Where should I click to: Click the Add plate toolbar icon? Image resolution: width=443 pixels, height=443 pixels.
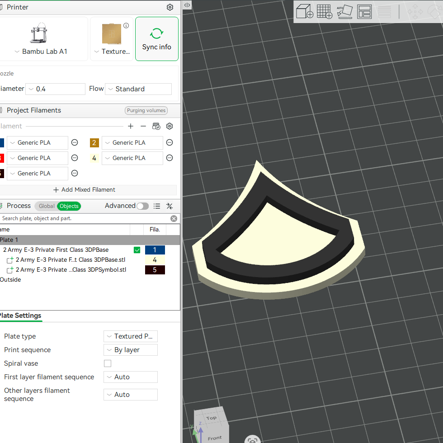click(x=325, y=12)
